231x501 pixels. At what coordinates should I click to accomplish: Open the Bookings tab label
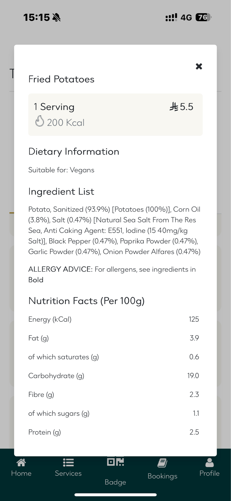point(162,476)
